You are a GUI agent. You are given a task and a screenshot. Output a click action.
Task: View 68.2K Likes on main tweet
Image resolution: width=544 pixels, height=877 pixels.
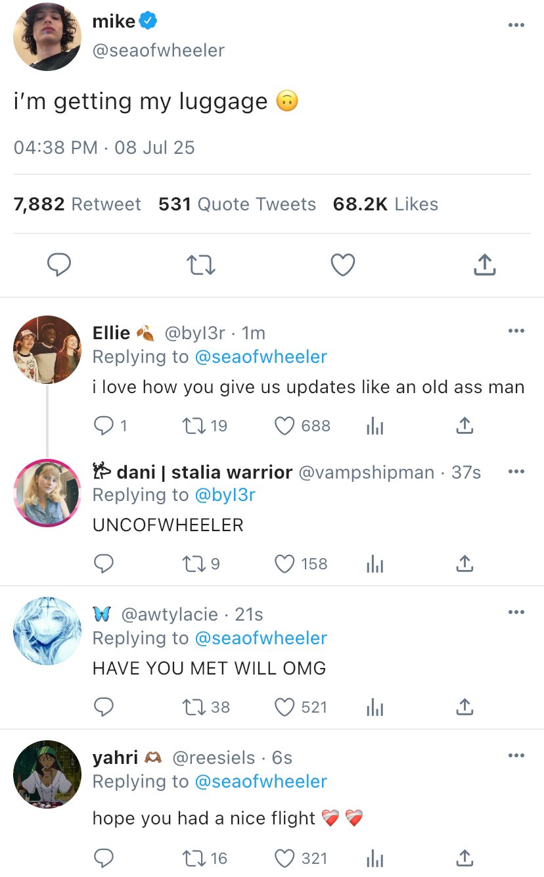(386, 204)
